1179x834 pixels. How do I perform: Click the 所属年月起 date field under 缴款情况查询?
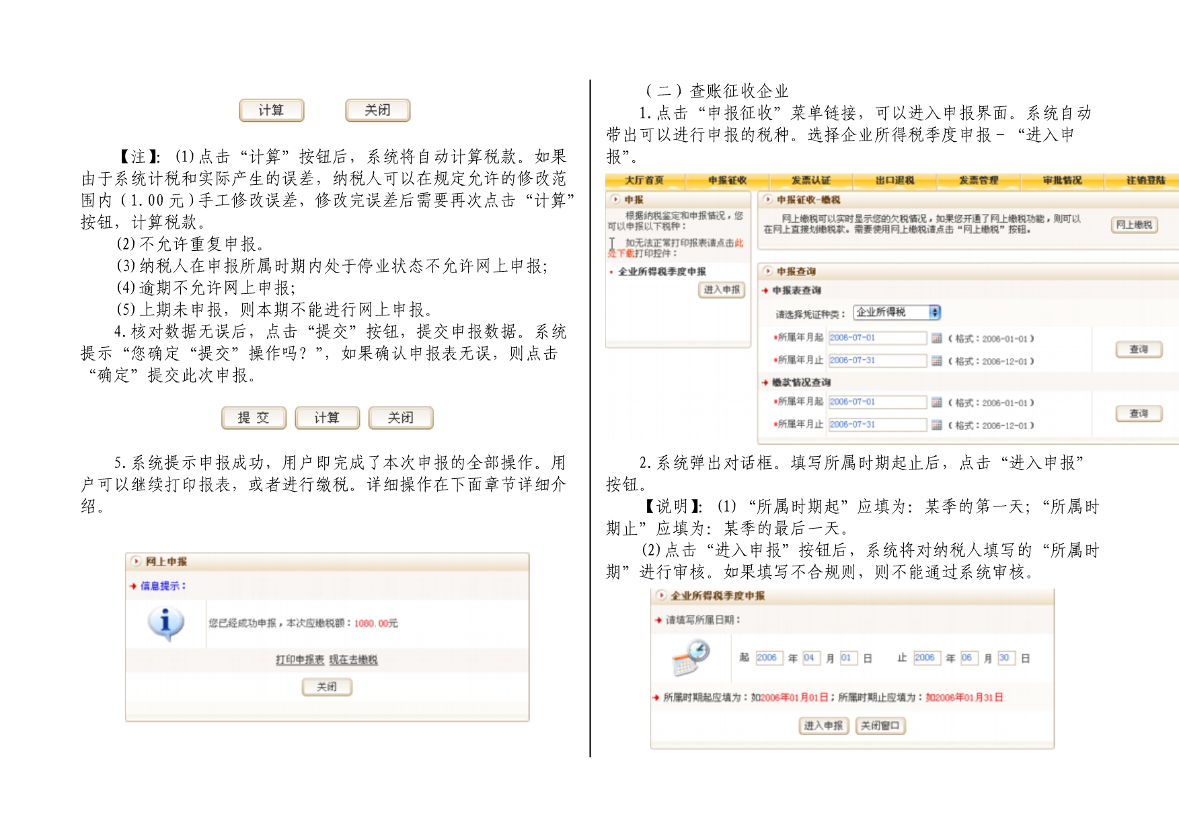point(877,402)
